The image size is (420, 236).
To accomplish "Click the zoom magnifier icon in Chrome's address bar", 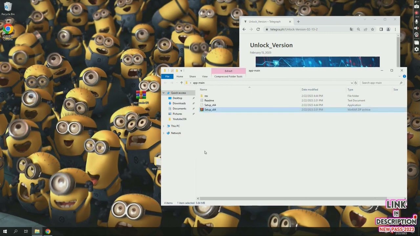I will (358, 29).
